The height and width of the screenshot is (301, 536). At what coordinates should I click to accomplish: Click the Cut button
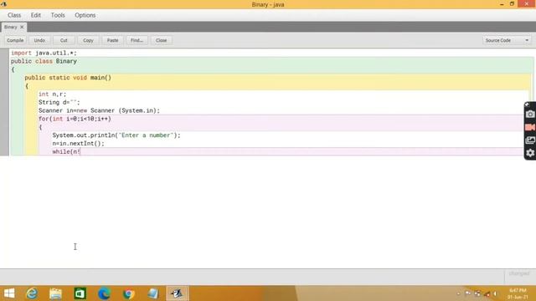64,40
